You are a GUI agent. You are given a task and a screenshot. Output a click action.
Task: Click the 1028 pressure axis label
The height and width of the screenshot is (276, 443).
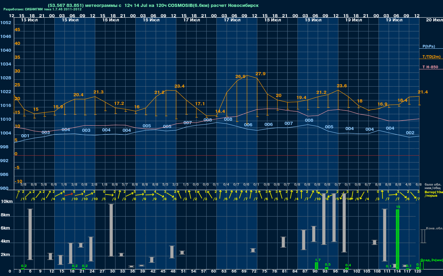(x=6, y=78)
